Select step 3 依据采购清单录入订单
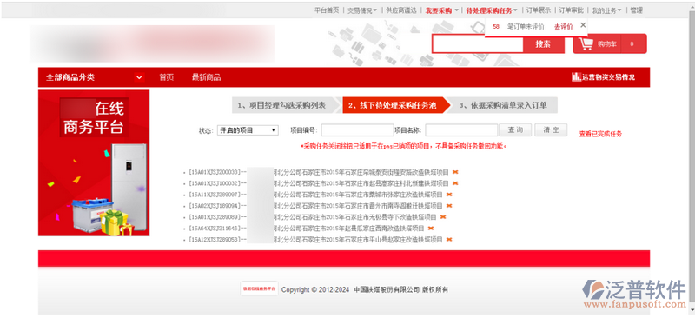The height and width of the screenshot is (318, 695). [x=504, y=105]
